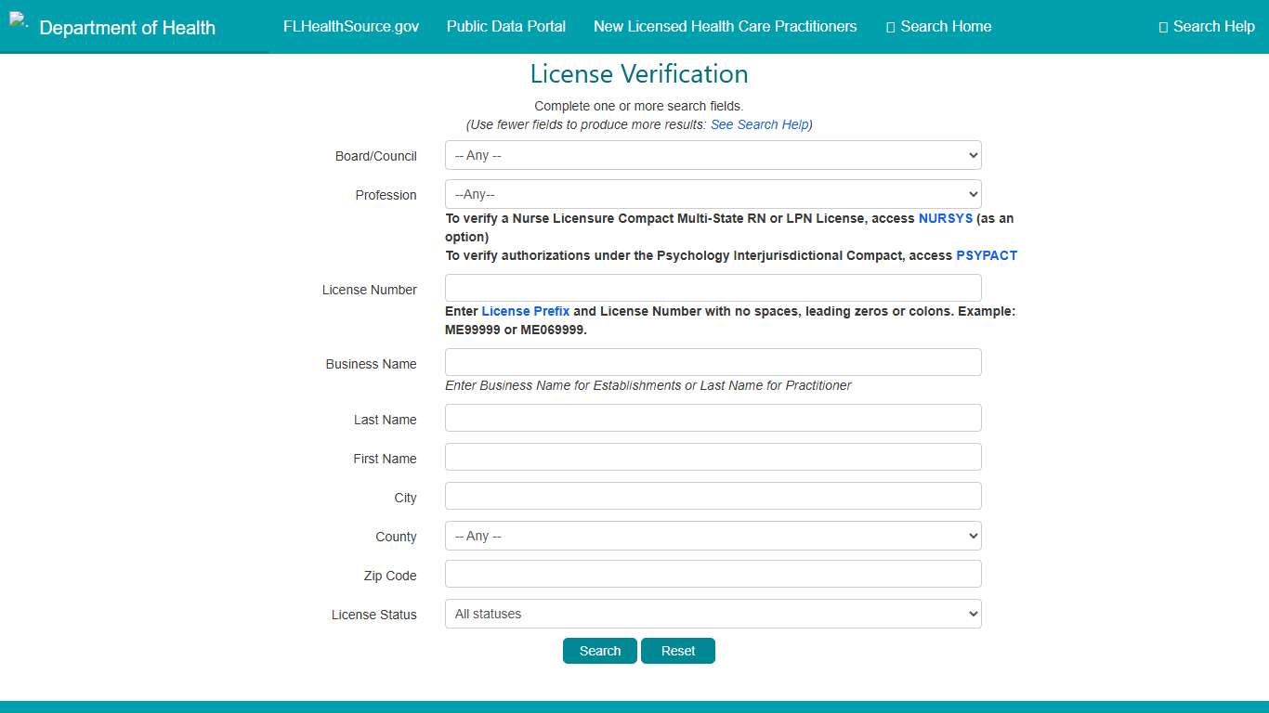Screen dimensions: 1269x713
Task: View New Licensed Health Care Practitioners
Action: pos(725,26)
